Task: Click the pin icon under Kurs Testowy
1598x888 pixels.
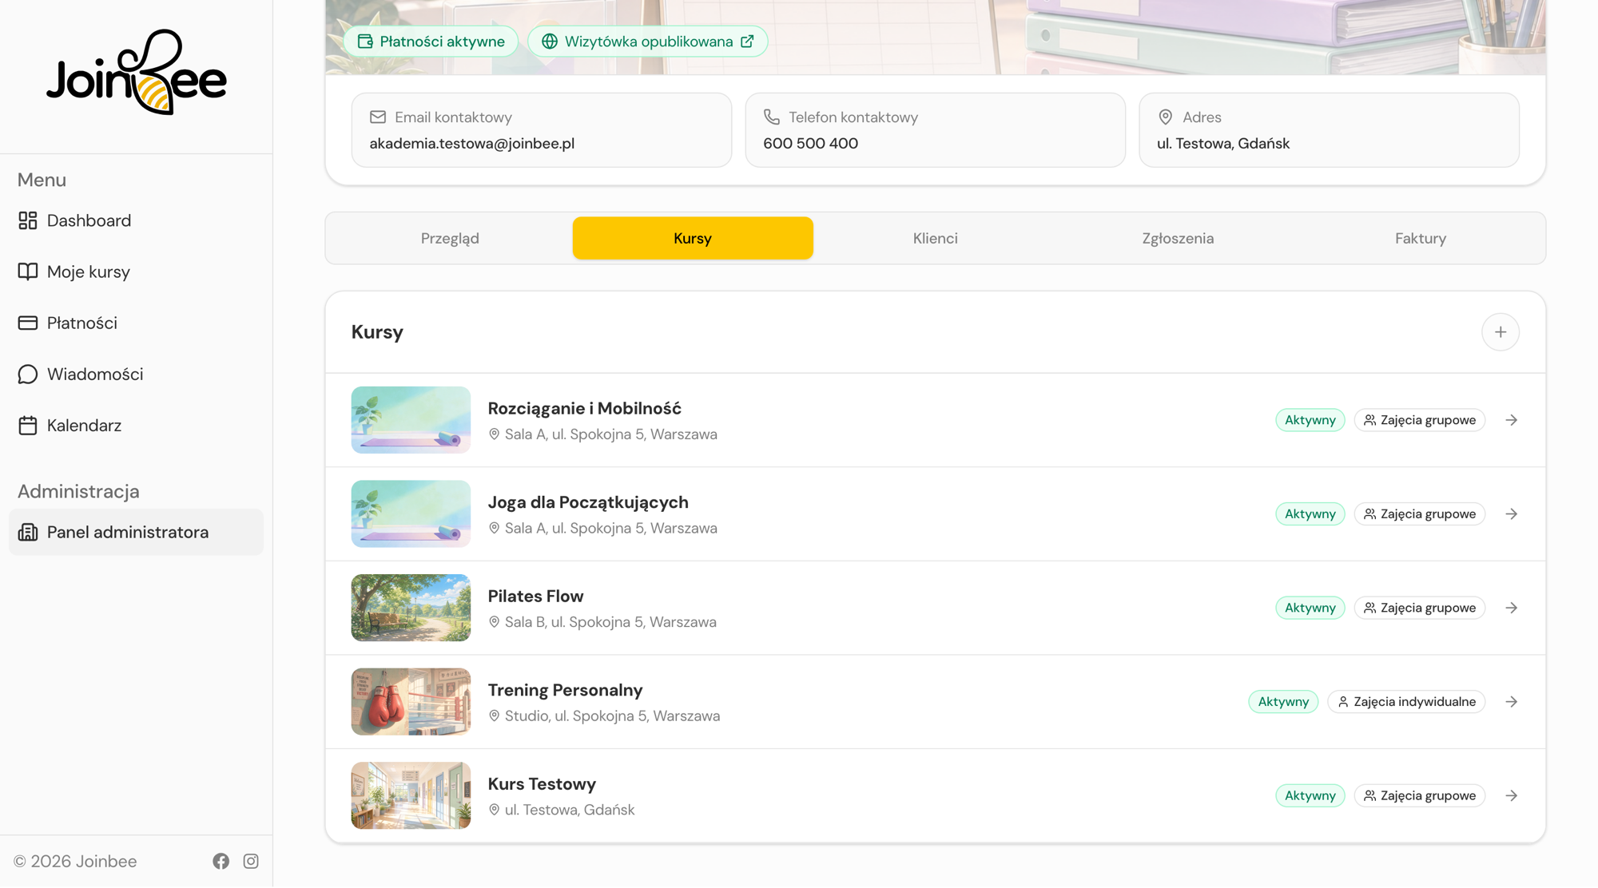Action: (x=495, y=810)
